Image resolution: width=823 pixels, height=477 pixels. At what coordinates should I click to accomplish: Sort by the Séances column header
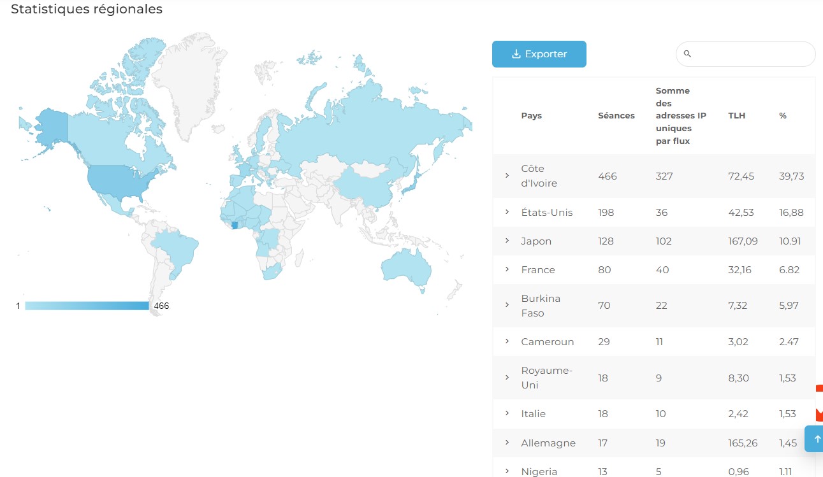pyautogui.click(x=616, y=116)
